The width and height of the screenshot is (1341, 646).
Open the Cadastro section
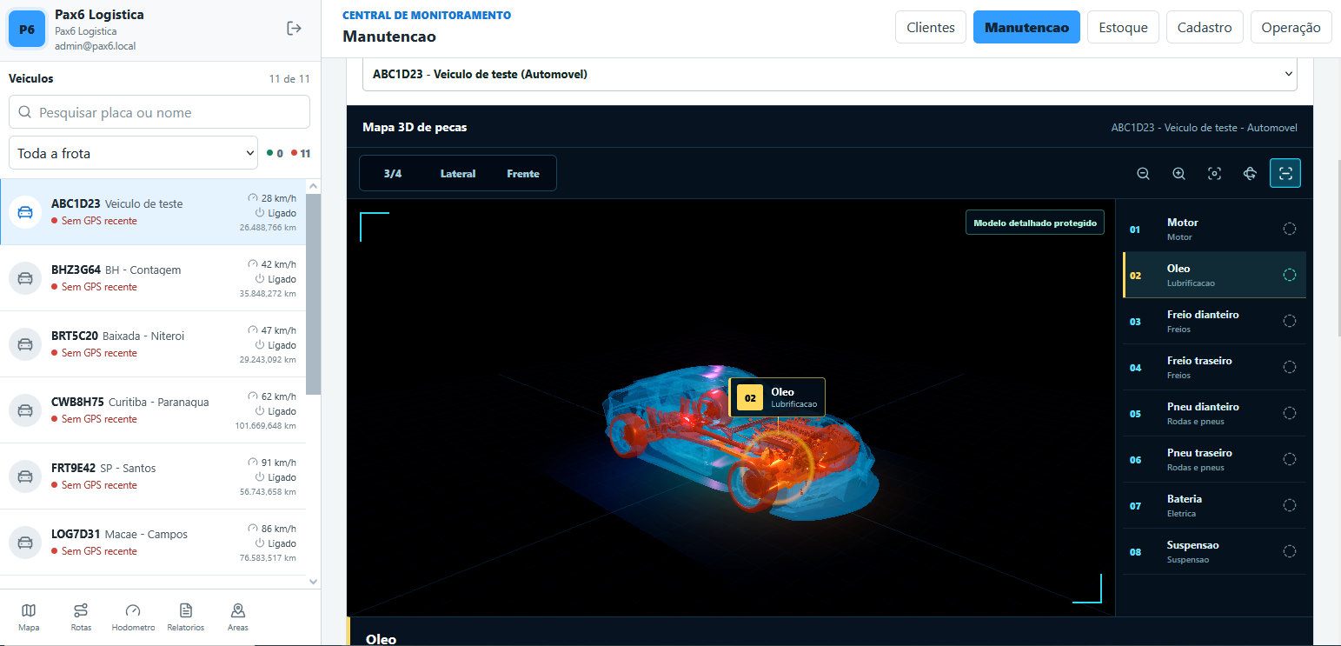(x=1205, y=27)
